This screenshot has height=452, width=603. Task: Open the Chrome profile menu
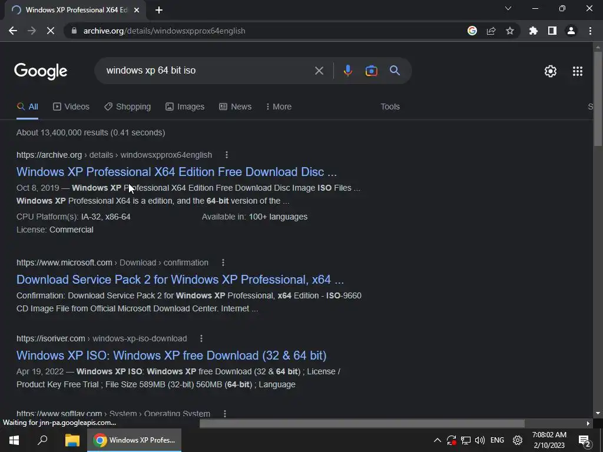tap(571, 31)
